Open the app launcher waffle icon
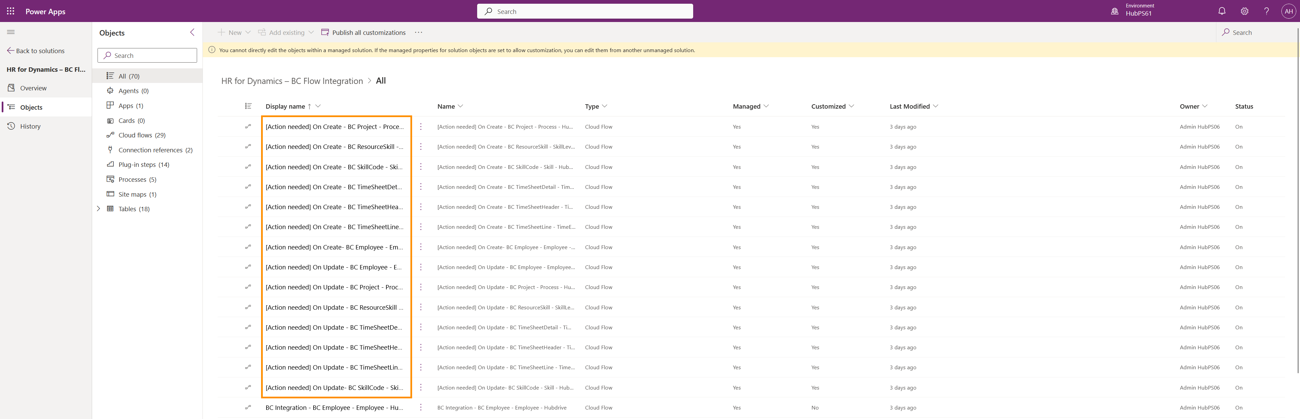This screenshot has width=1300, height=419. [10, 11]
